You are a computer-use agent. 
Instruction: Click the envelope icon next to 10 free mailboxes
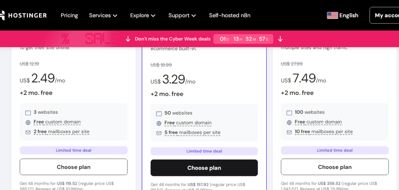coord(289,132)
